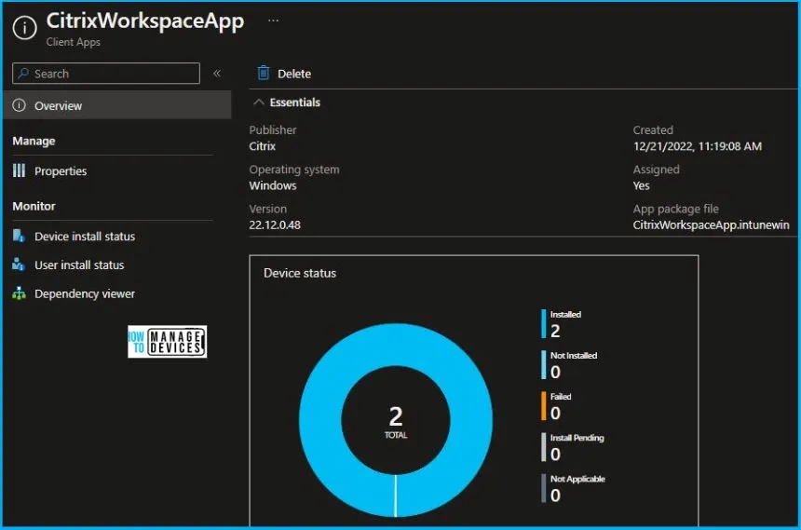Viewport: 801px width, 530px height.
Task: Click the Device install status icon
Action: pyautogui.click(x=19, y=236)
